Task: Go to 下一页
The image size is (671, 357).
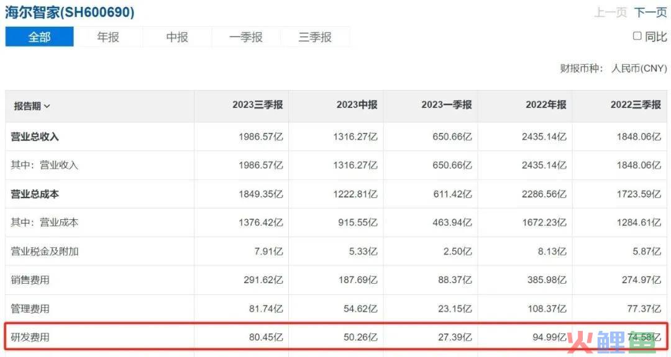Action: pos(650,12)
